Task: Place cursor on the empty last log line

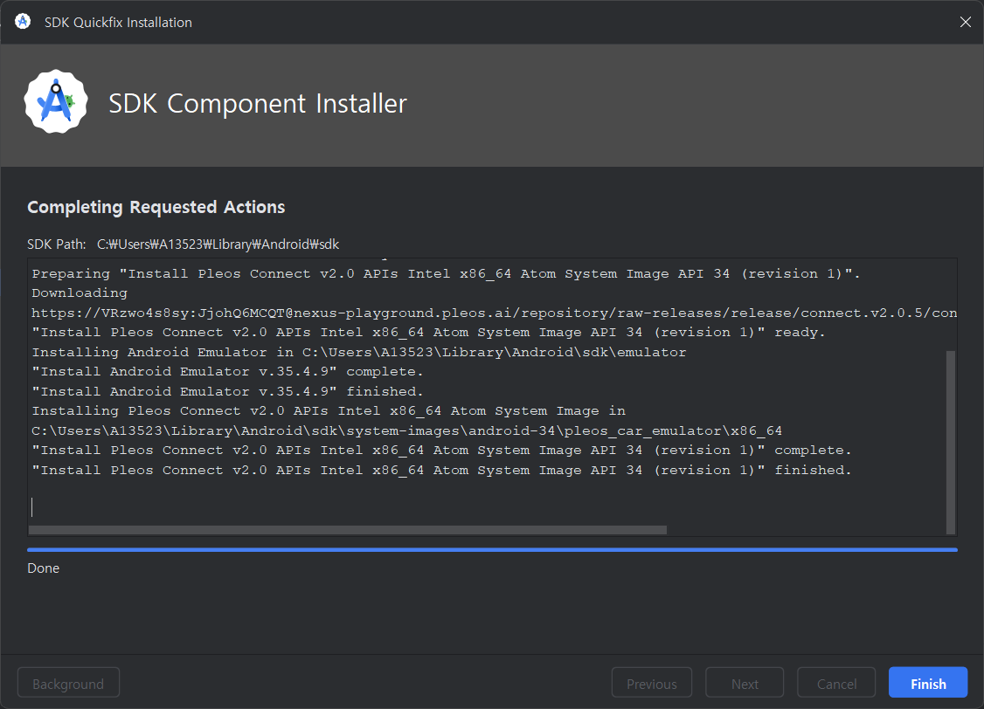Action: pos(262,506)
